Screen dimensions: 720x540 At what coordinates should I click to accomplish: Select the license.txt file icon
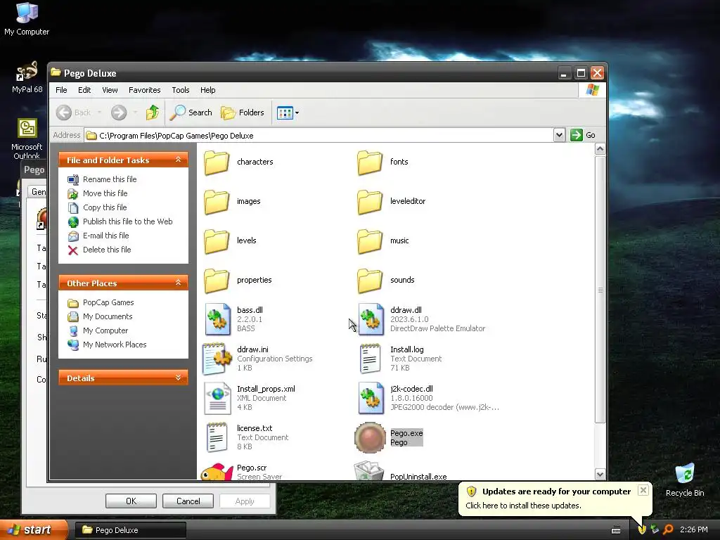217,437
